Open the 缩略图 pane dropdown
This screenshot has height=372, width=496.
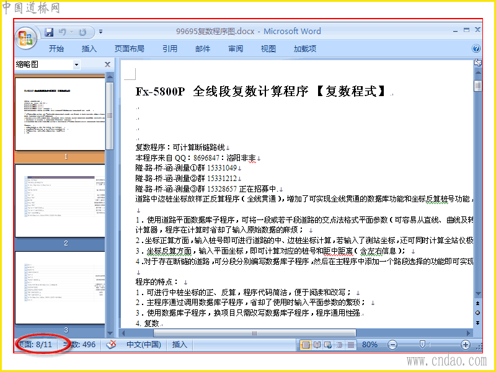tap(76, 65)
